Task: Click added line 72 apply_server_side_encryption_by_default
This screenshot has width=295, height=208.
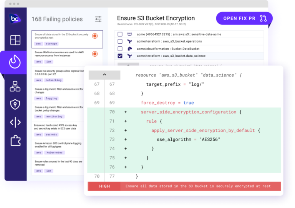Action: [184, 130]
